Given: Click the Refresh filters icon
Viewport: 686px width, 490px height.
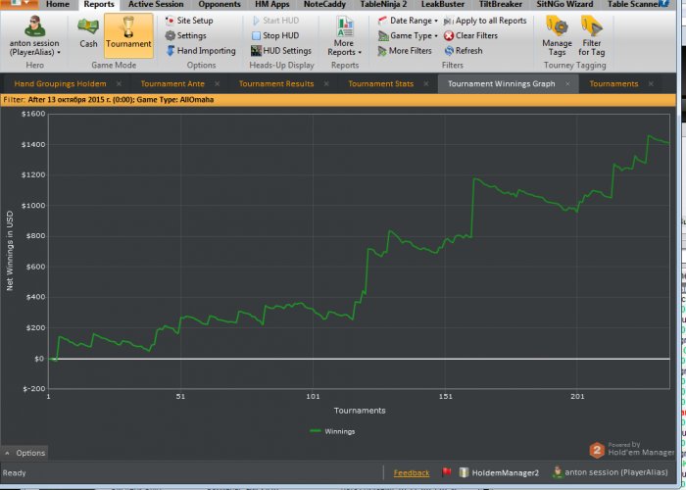Looking at the screenshot, I should [x=462, y=51].
